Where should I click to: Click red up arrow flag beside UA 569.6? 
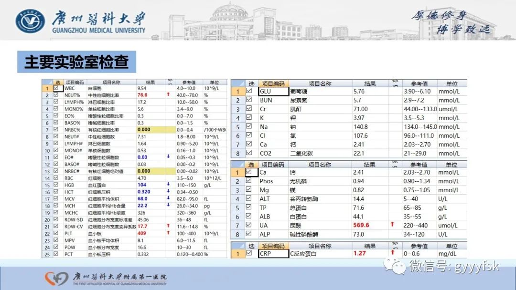(x=392, y=224)
